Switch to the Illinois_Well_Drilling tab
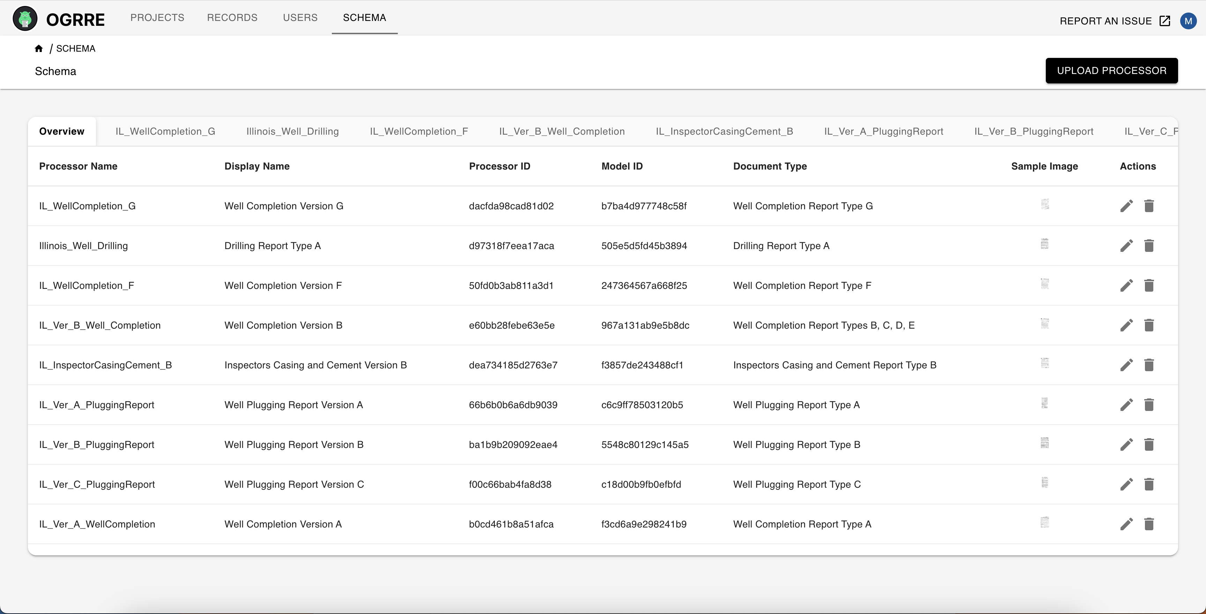1206x614 pixels. [293, 132]
